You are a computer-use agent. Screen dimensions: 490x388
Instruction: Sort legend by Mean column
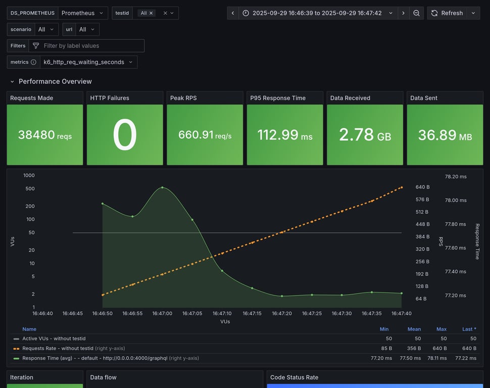coord(414,329)
